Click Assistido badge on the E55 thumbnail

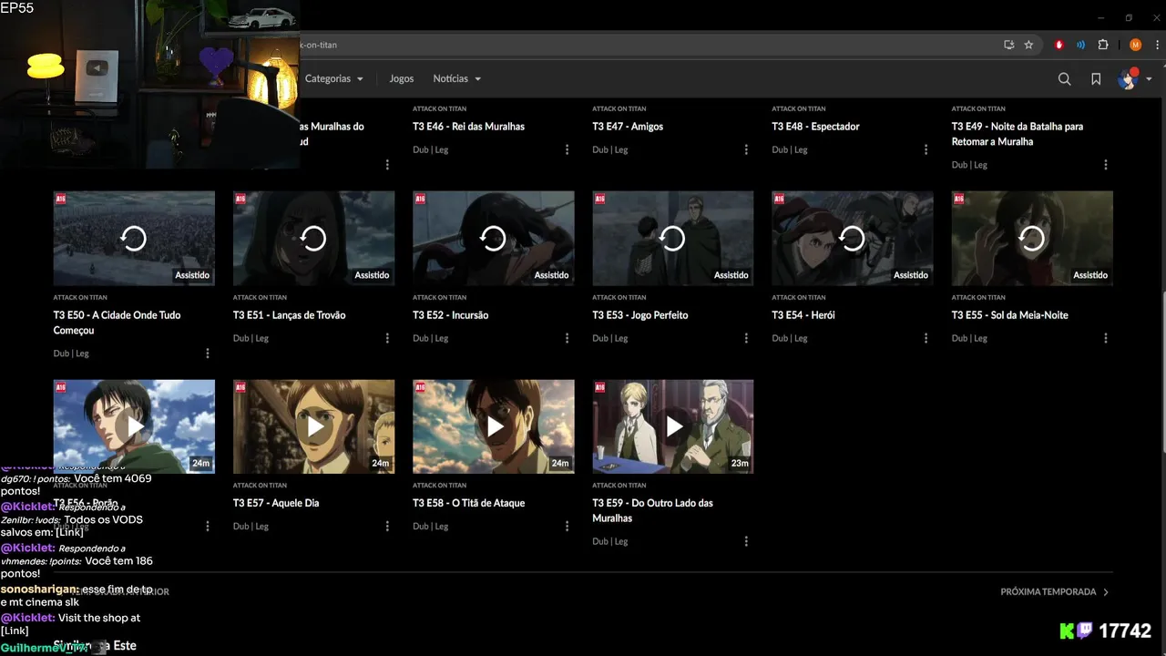click(1090, 275)
